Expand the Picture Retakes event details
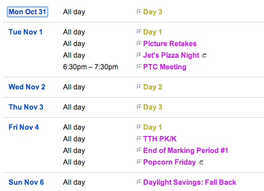 coord(139,43)
